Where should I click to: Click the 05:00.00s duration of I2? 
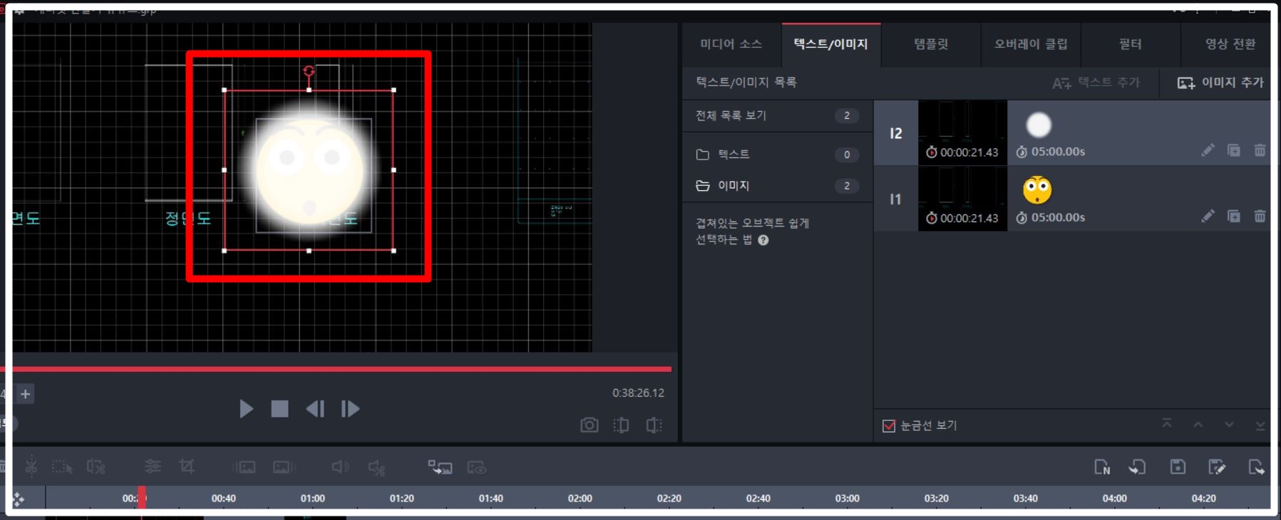(x=1058, y=152)
